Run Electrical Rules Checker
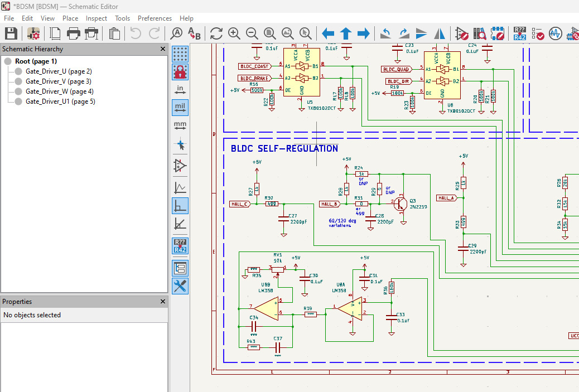 538,33
